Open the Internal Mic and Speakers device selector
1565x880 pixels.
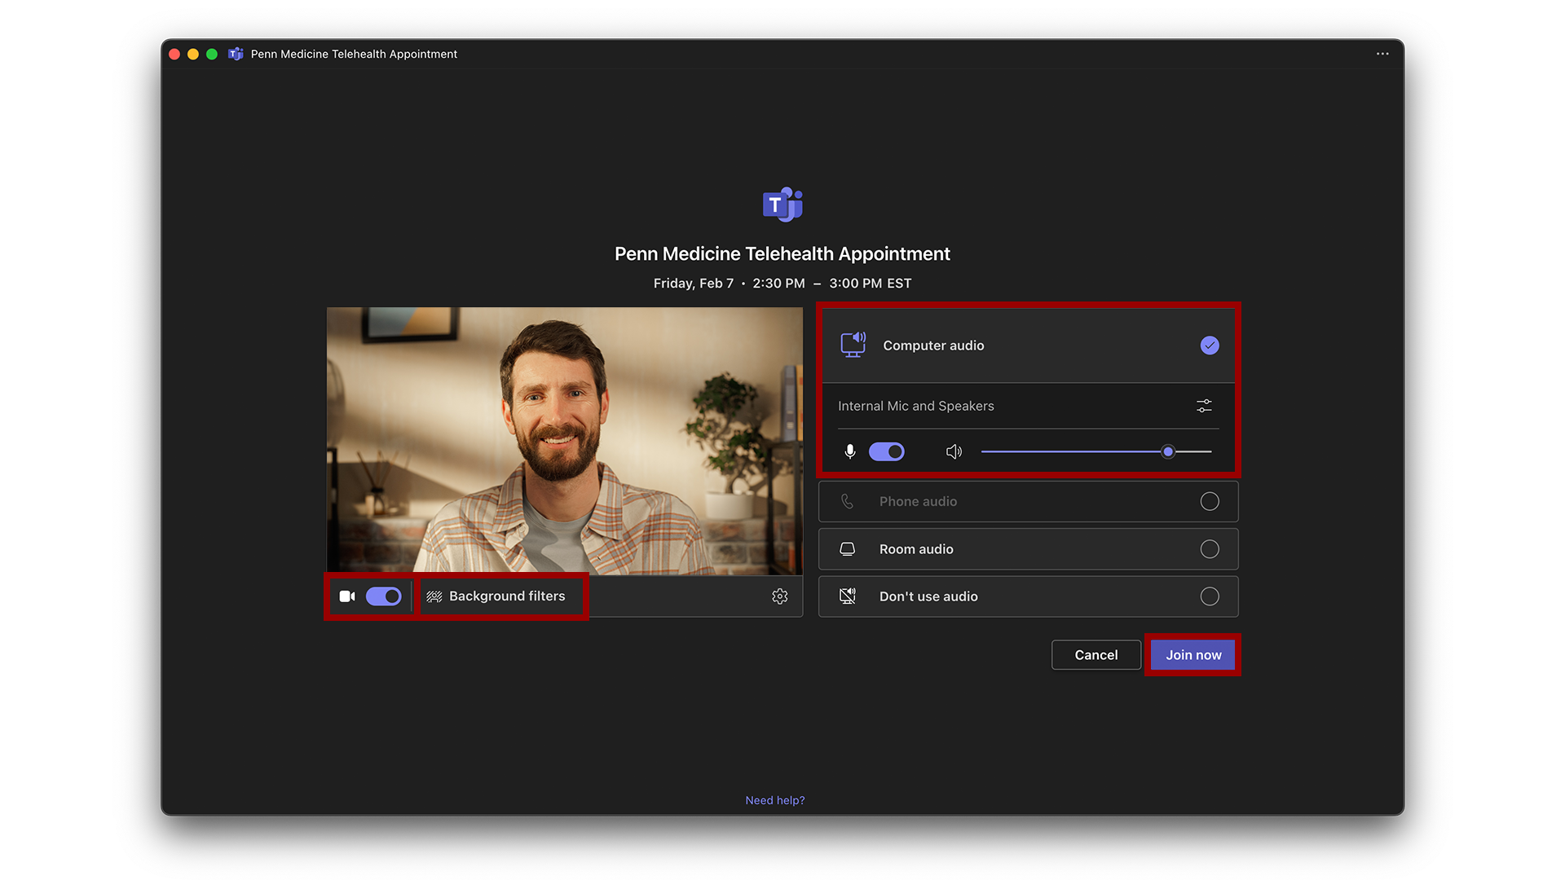(915, 405)
